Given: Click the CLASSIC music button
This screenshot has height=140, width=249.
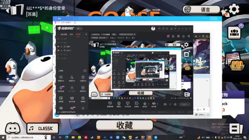Looking at the screenshot, I should 42,128.
